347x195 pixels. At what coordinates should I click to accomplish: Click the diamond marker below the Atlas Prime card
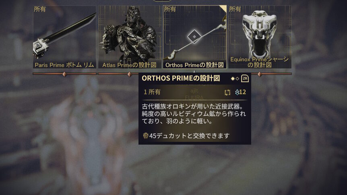point(130,74)
